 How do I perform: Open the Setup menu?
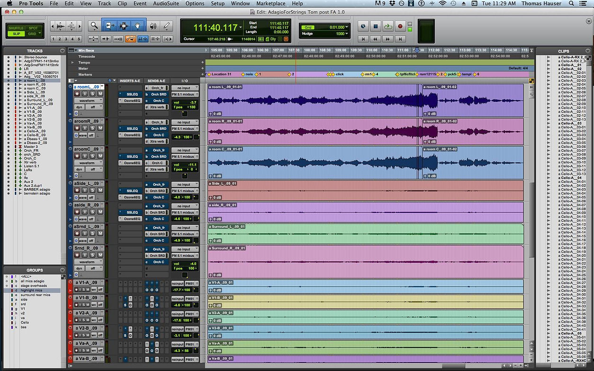tap(217, 3)
